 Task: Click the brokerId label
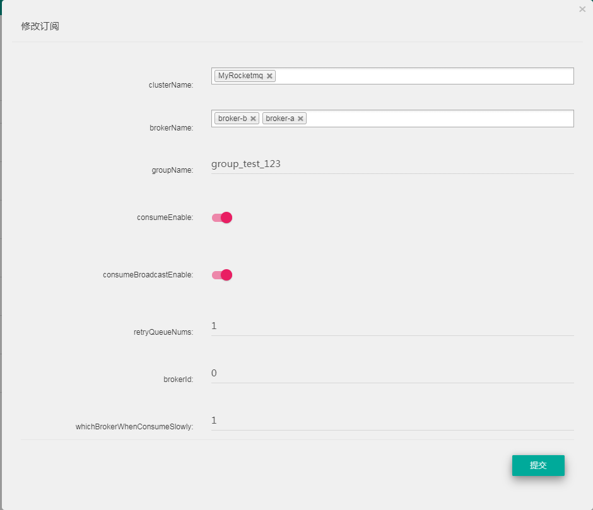point(178,380)
